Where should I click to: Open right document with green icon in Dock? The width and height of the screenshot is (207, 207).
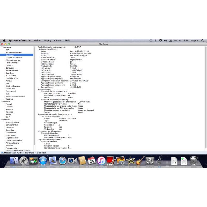pyautogui.click(x=184, y=161)
